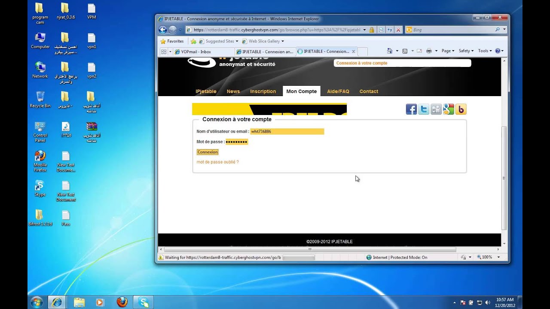Click the security padlock icon in address bar

(371, 30)
